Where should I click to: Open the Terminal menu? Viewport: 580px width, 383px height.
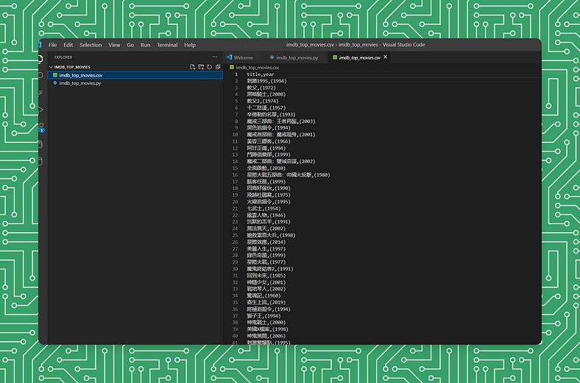(167, 45)
